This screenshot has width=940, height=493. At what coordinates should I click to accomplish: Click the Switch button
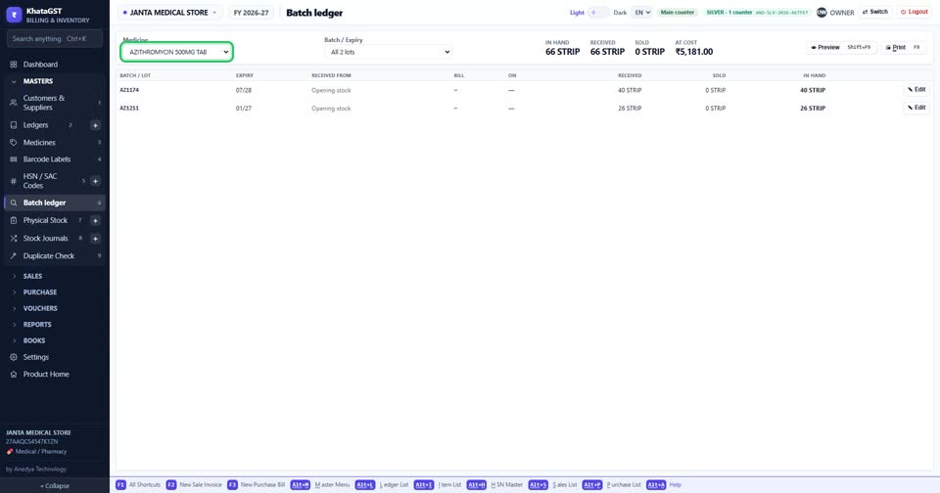(x=875, y=12)
